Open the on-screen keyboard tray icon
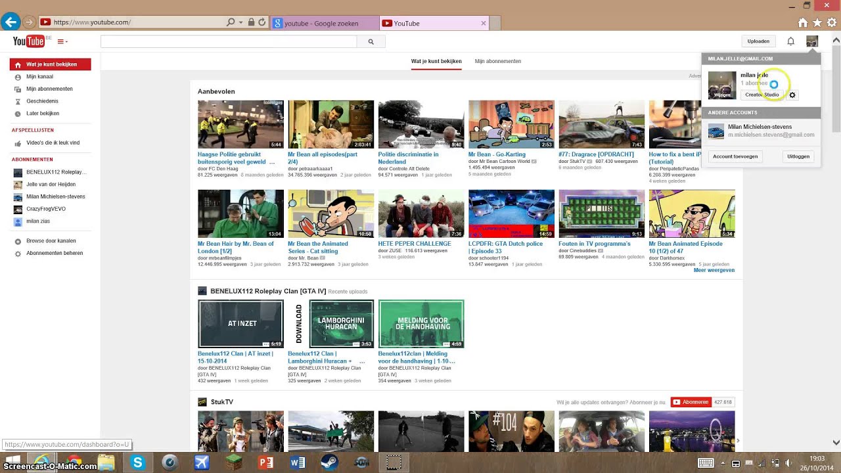Viewport: 841px width, 473px height. pos(706,462)
